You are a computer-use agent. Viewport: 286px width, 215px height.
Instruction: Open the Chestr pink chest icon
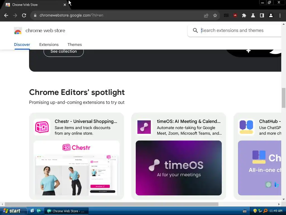coord(42,127)
